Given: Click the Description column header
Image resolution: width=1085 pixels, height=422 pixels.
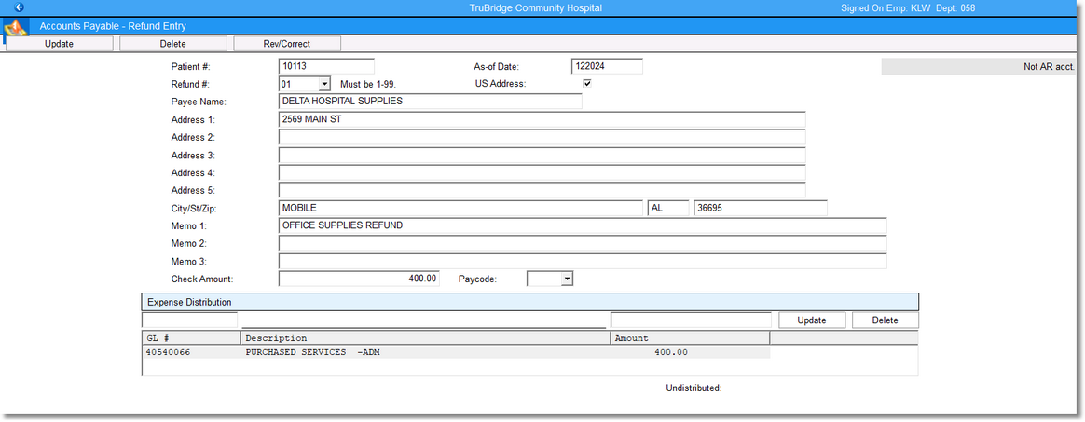Looking at the screenshot, I should pyautogui.click(x=426, y=338).
